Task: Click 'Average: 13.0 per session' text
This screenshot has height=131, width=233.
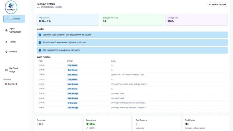Action: pyautogui.click(x=195, y=128)
